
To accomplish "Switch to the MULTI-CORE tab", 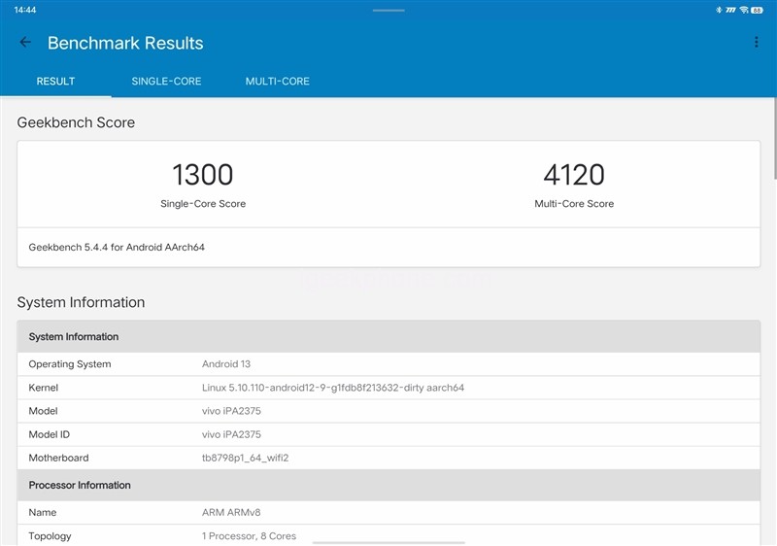I will (277, 82).
